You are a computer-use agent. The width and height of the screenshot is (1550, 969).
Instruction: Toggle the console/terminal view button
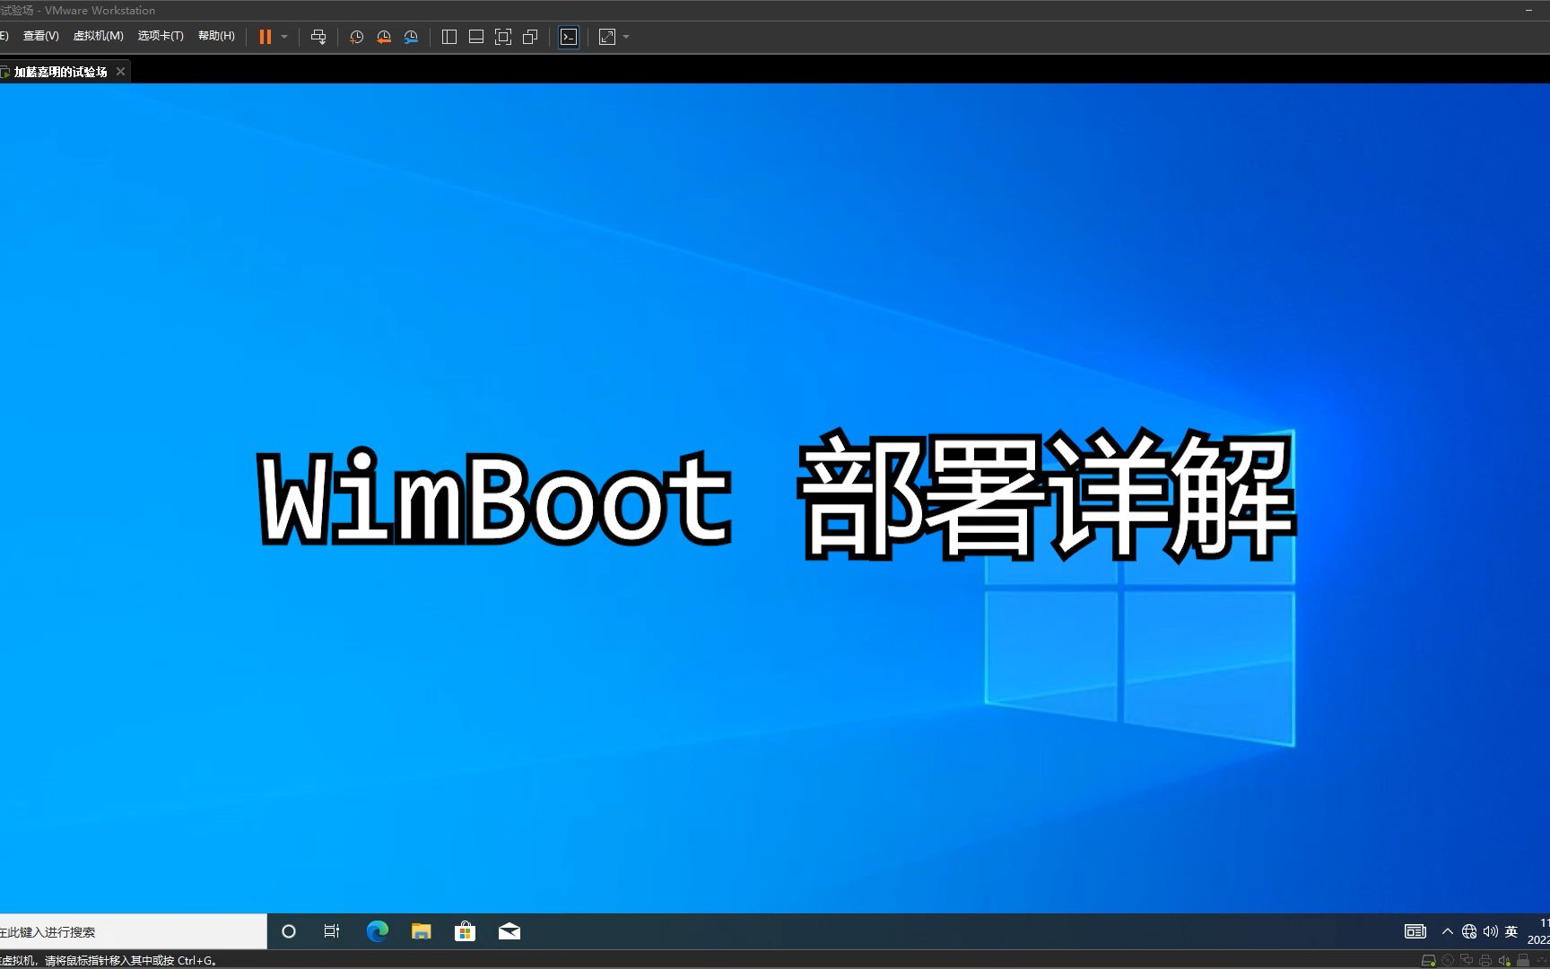pos(568,37)
